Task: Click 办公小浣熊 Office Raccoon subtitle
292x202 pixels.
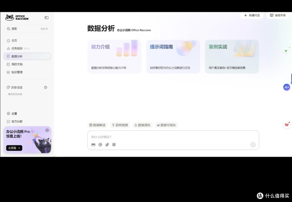Action: [134, 30]
